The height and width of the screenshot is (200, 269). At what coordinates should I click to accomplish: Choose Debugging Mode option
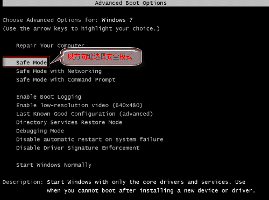[x=40, y=131]
